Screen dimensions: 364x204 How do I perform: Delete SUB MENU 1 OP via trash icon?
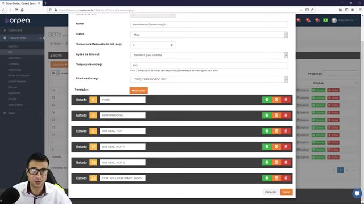point(286,131)
